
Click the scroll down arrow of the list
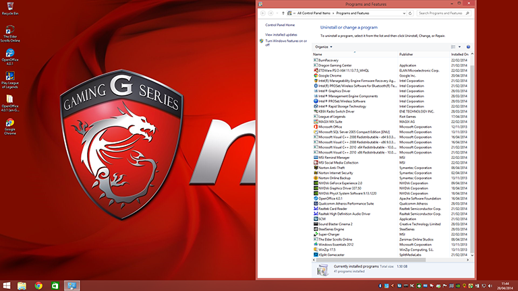[x=471, y=255]
